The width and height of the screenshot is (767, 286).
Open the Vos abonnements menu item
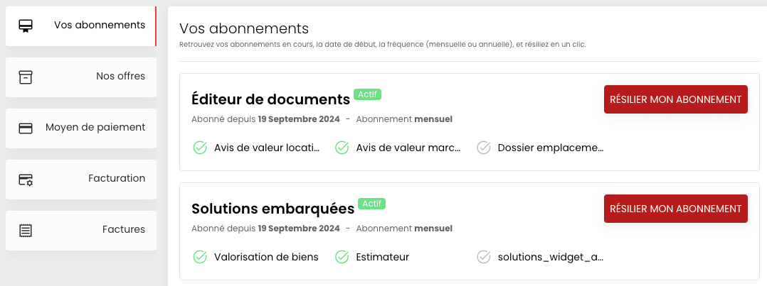pos(80,26)
